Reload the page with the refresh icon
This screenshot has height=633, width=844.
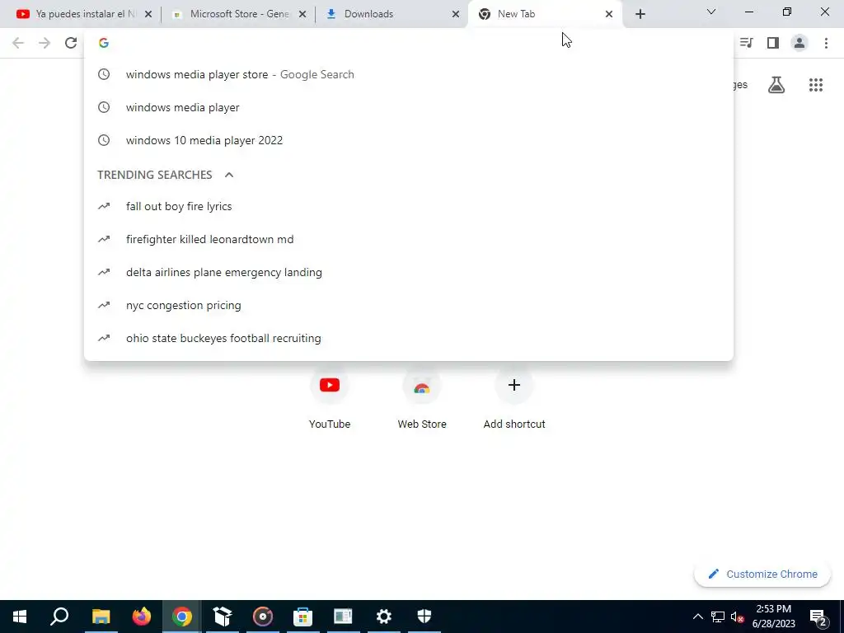point(71,43)
